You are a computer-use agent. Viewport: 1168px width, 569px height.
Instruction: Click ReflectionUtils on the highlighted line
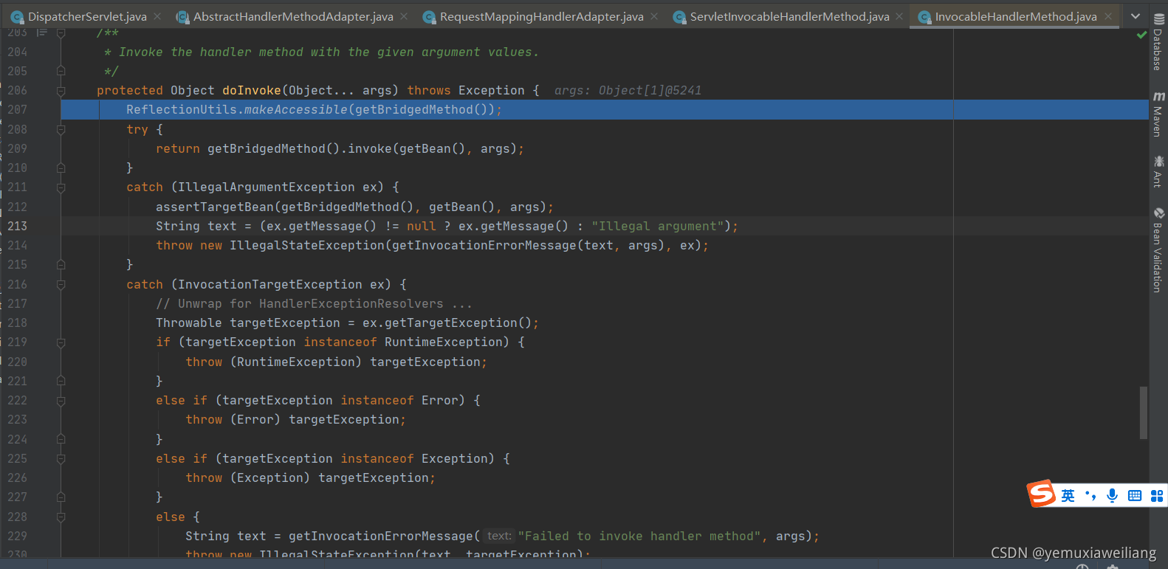[182, 109]
